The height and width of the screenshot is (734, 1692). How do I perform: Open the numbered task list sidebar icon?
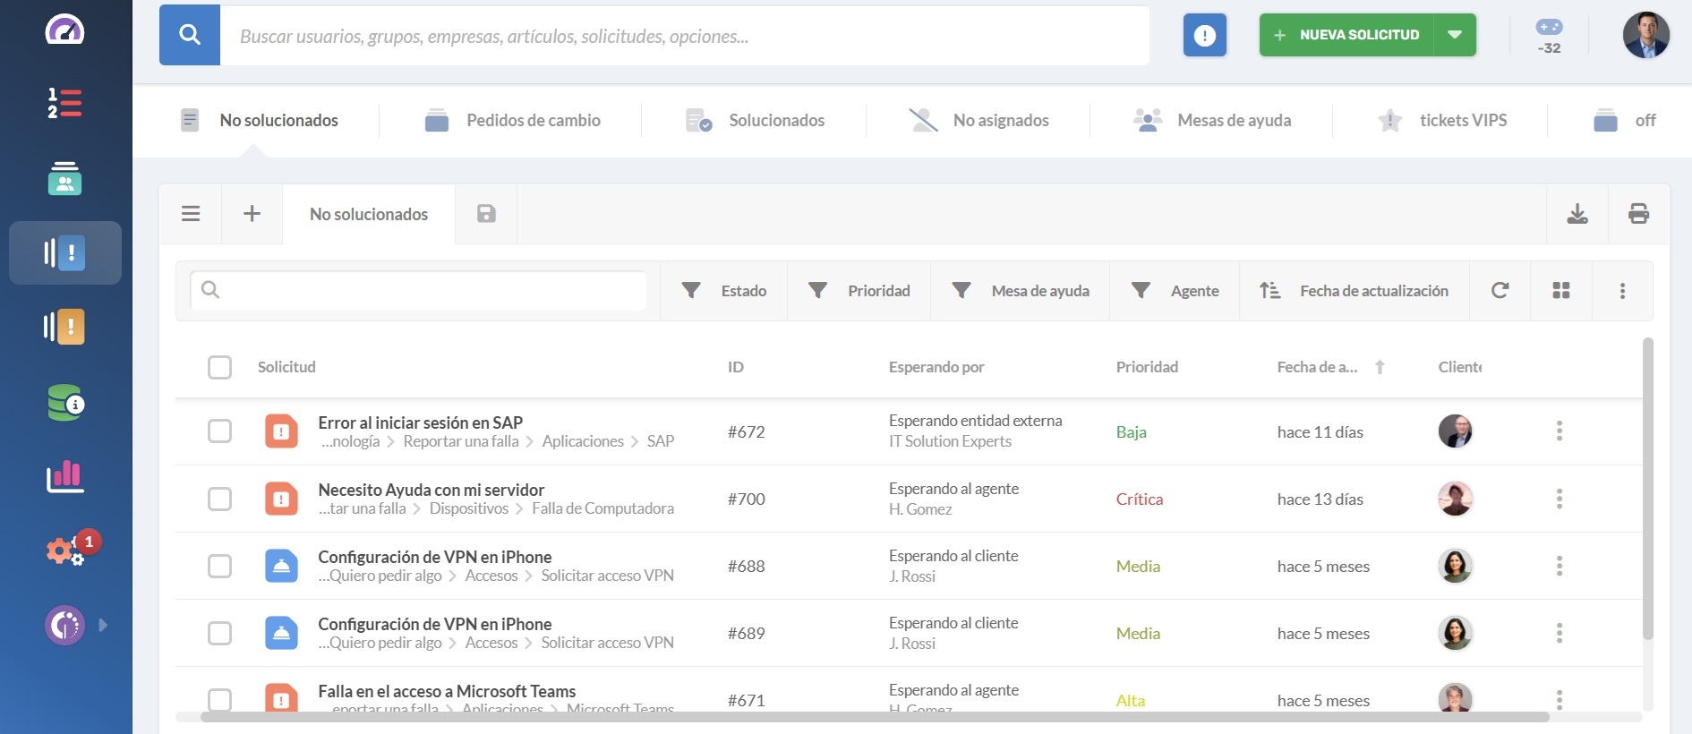pyautogui.click(x=64, y=103)
